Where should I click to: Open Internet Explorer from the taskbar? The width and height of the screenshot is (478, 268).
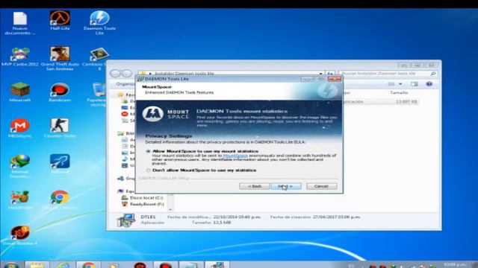tap(63, 265)
